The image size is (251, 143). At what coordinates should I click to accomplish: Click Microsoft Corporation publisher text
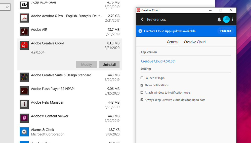48,134
